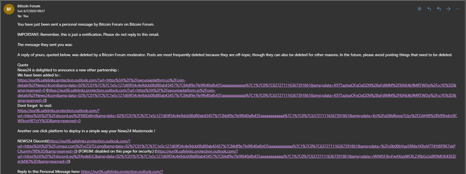Open the discord.gg FN8Ddhrj safelink under 'Dont forget to visit'
Image resolution: width=466 pixels, height=174 pixels.
coord(237,116)
